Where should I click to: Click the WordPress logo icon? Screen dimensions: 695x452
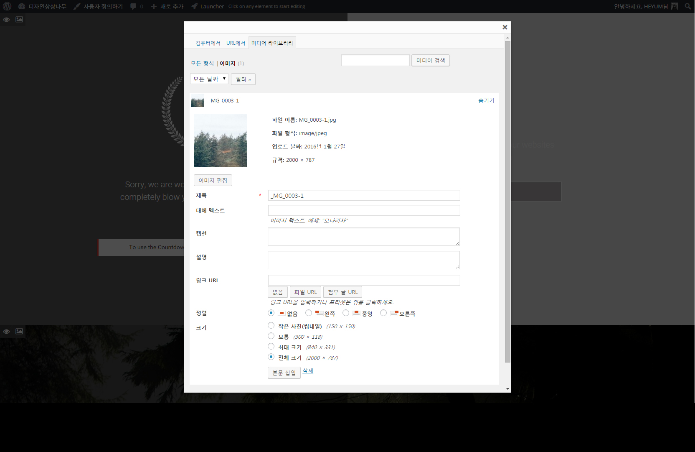pos(7,6)
